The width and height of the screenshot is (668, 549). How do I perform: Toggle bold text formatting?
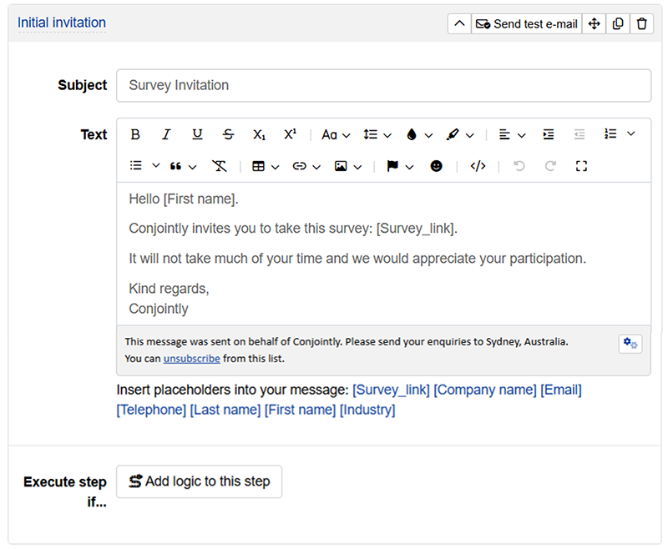[135, 134]
